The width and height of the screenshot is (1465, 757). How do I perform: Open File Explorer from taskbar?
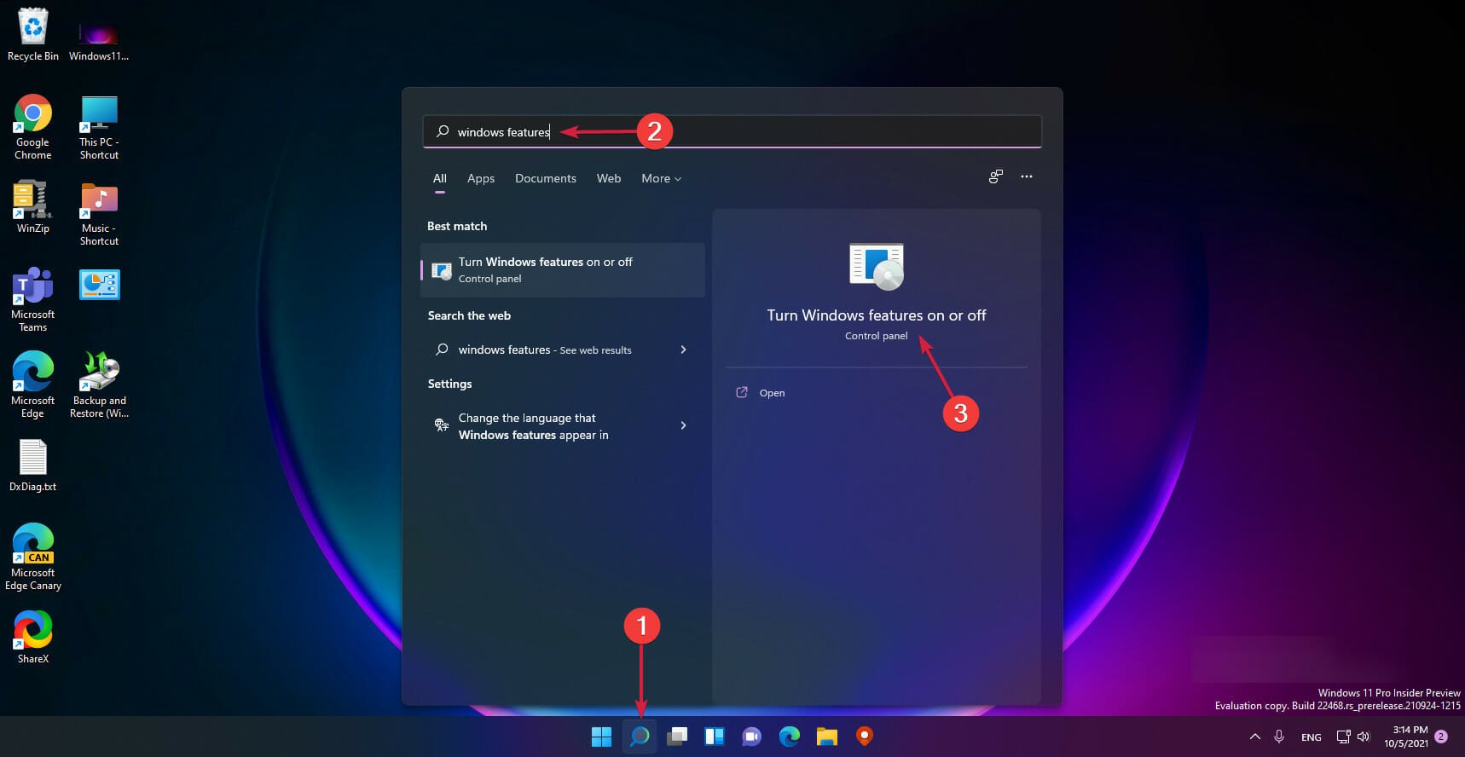pos(827,736)
